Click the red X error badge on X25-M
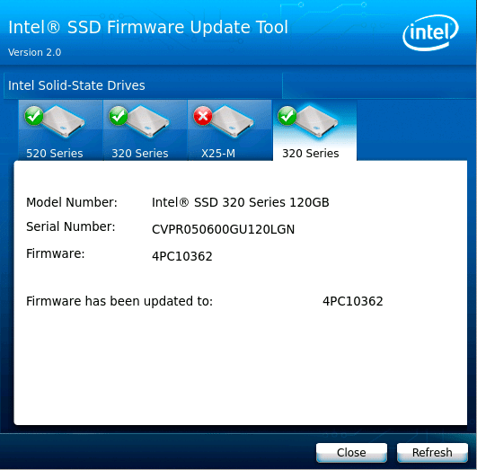 pos(203,116)
